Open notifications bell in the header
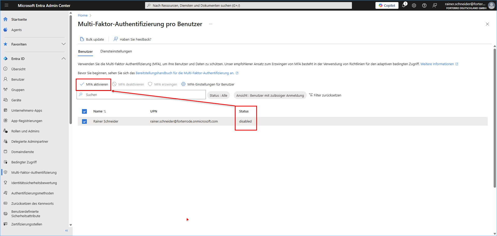 click(404, 5)
